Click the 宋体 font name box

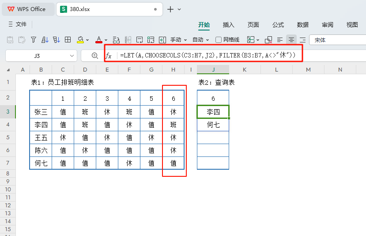point(337,40)
